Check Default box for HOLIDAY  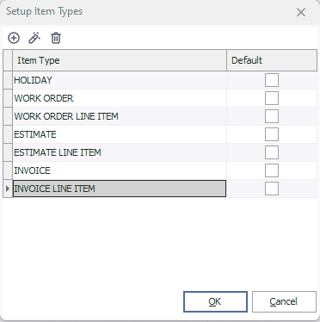click(272, 80)
